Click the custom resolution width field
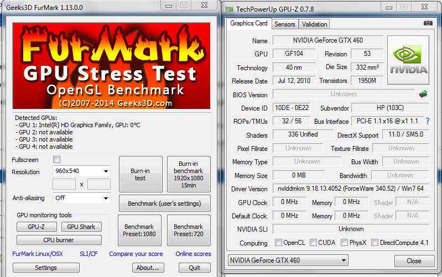The width and height of the screenshot is (442, 277). point(64,184)
